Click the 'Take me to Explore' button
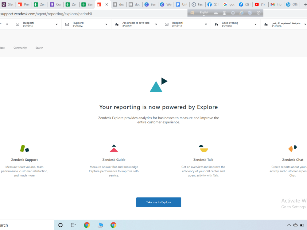Screen dimensions: 307x230 (x=159, y=202)
